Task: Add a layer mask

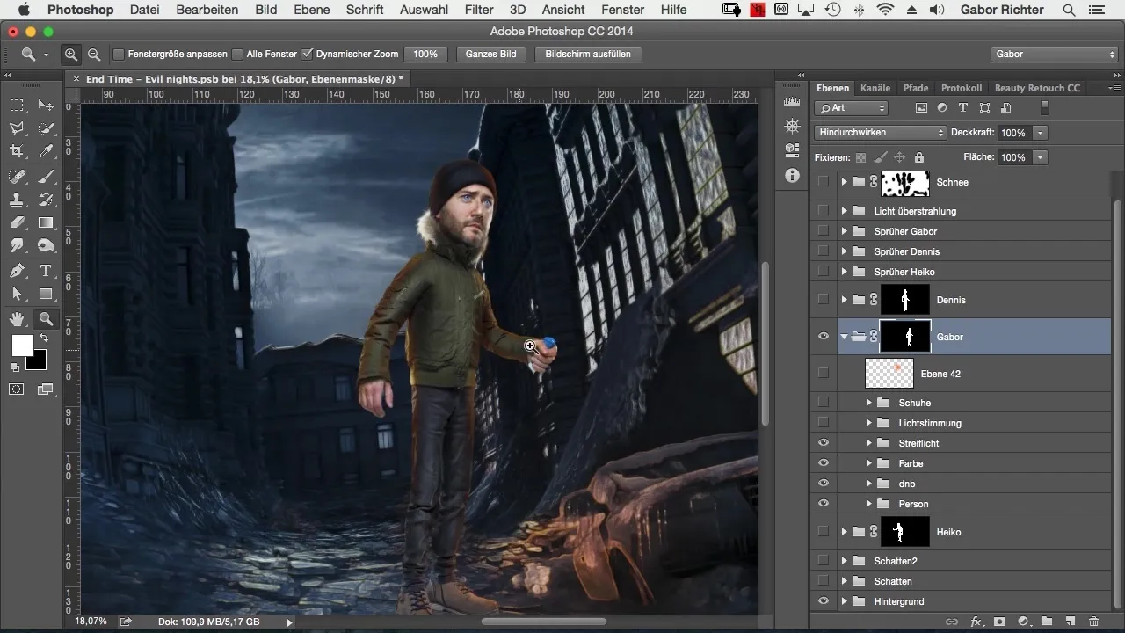Action: 999,622
